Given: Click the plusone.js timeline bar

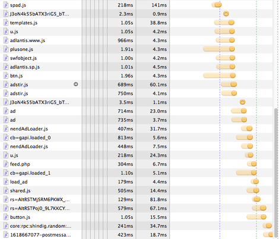Looking at the screenshot, I should tap(219, 49).
